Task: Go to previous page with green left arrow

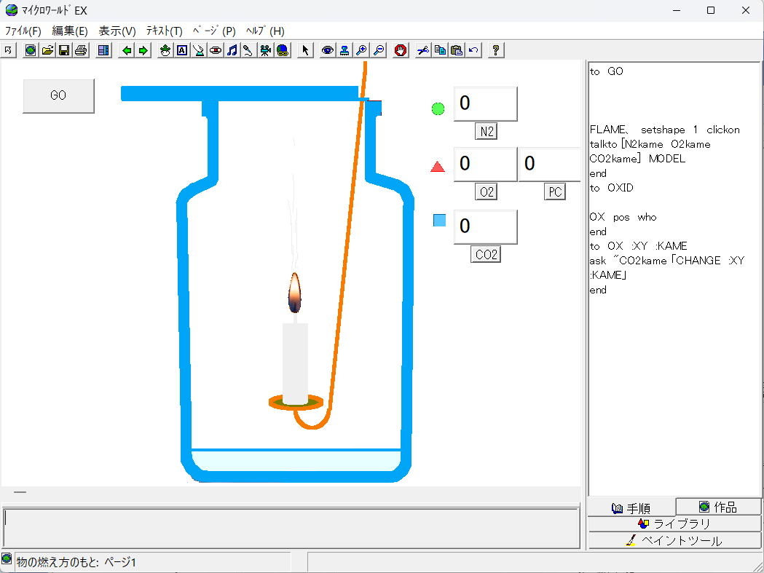Action: (x=127, y=50)
